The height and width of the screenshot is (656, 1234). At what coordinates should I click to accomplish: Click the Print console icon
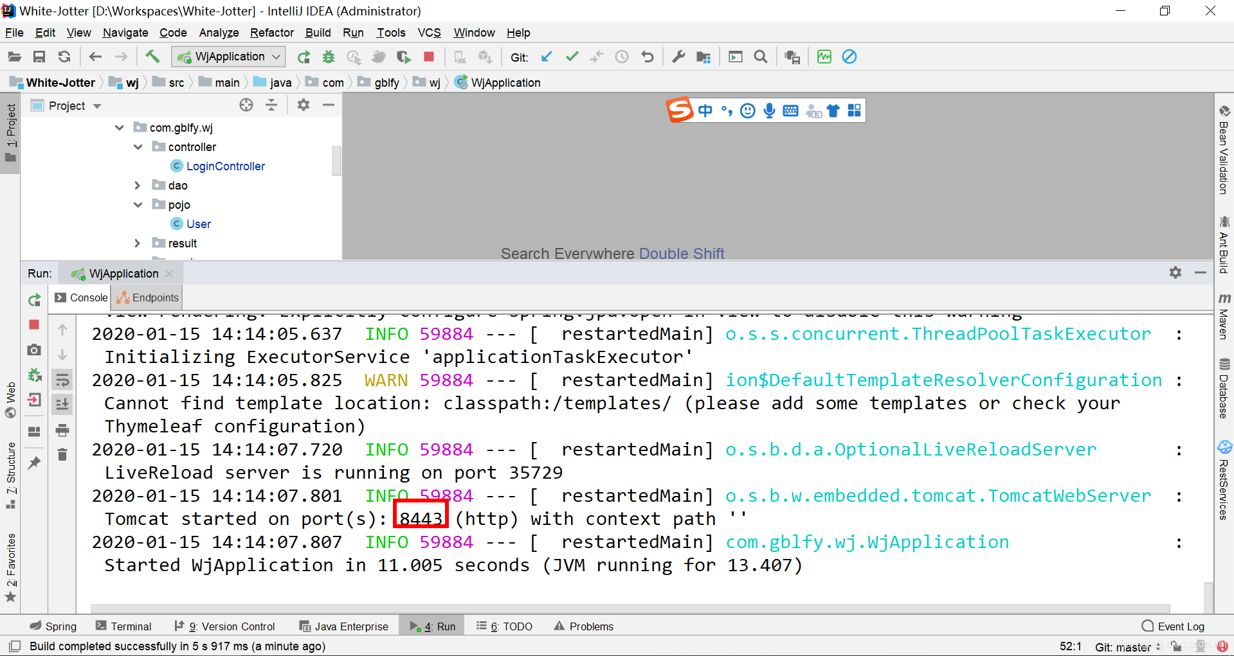coord(62,430)
